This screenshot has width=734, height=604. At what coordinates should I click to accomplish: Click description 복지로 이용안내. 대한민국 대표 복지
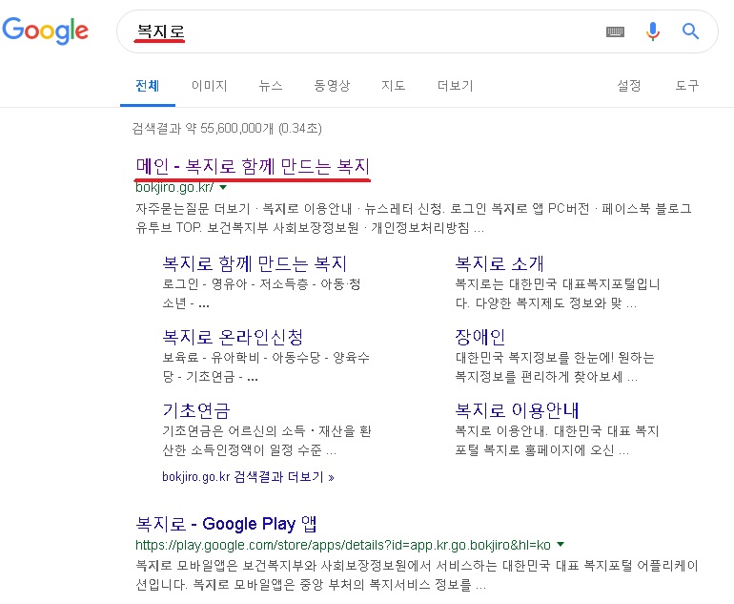557,441
